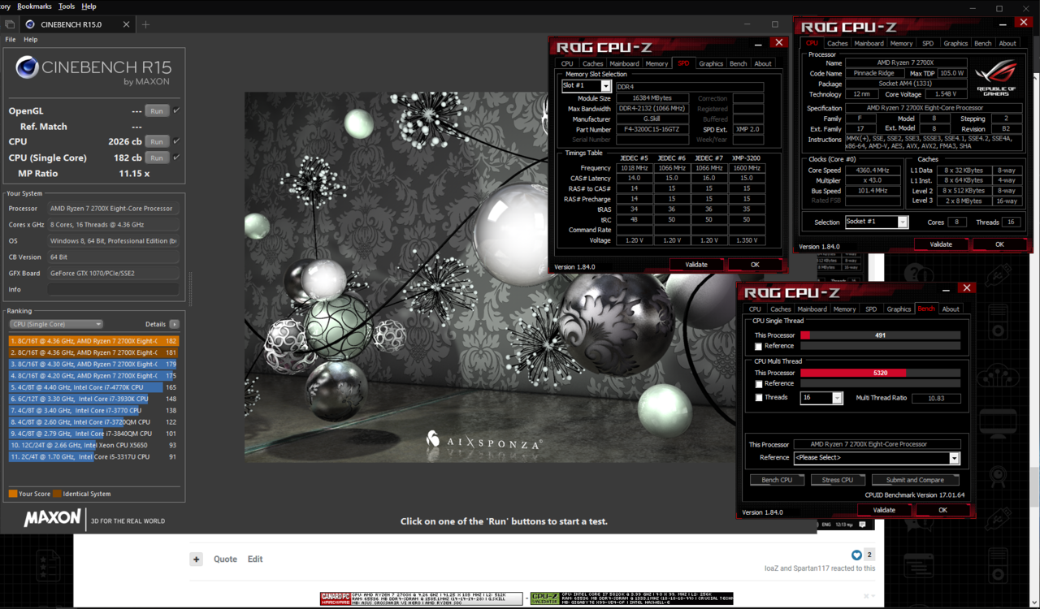Click the Cinebench sphere logo icon
The height and width of the screenshot is (609, 1040).
[x=27, y=67]
